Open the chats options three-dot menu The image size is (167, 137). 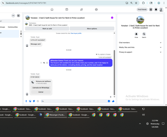[13, 15]
